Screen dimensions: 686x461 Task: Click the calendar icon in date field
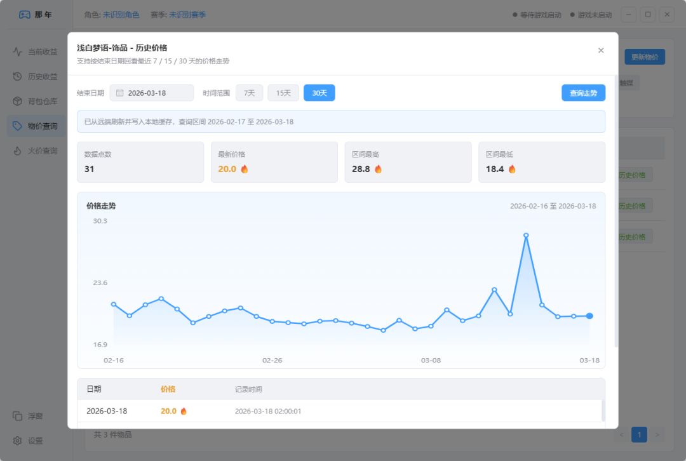pyautogui.click(x=119, y=93)
